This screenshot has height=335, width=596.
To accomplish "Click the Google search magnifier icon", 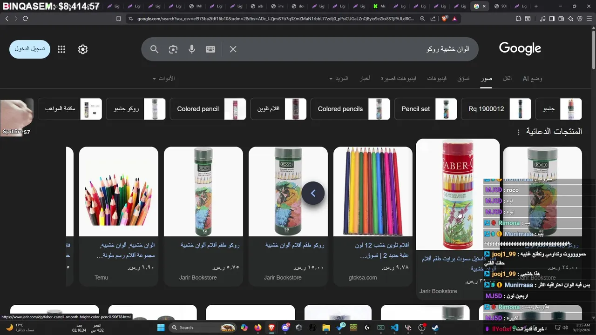I will coord(155,49).
